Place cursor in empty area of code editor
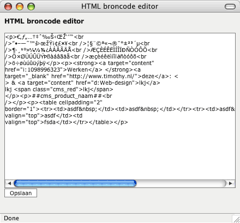240x223 pixels. click(120, 151)
